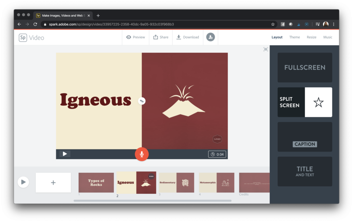The image size is (353, 222).
Task: Open Chrome's browser menu
Action: pos(333,24)
